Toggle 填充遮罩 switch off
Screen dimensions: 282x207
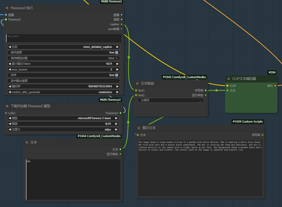(x=116, y=53)
